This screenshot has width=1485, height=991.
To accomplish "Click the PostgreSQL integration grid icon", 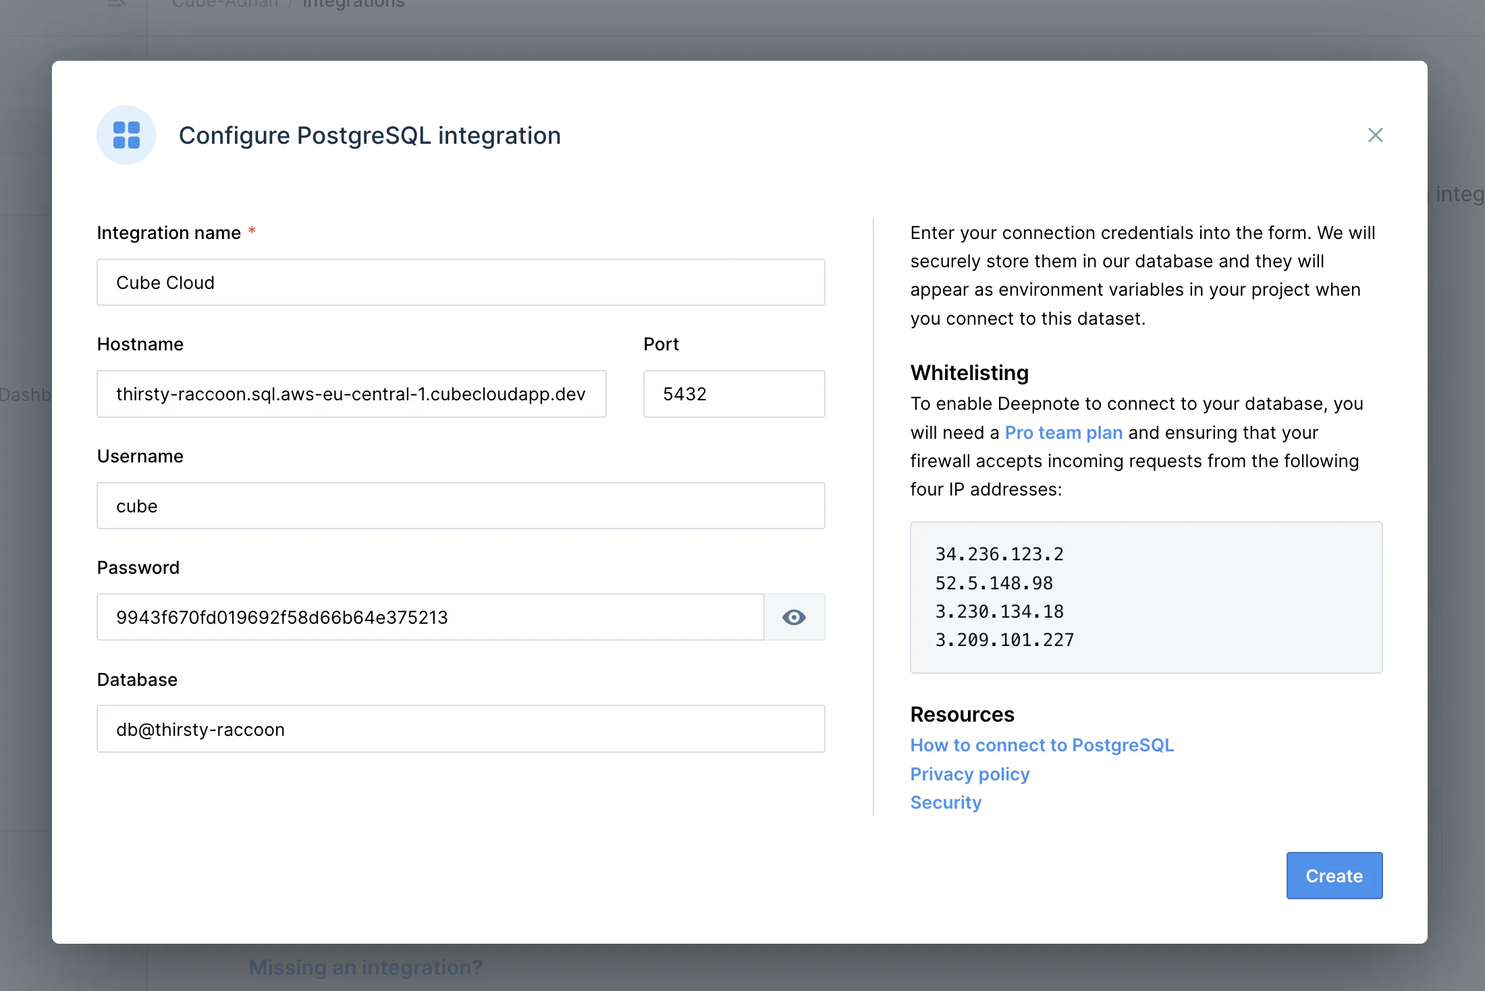I will point(126,135).
